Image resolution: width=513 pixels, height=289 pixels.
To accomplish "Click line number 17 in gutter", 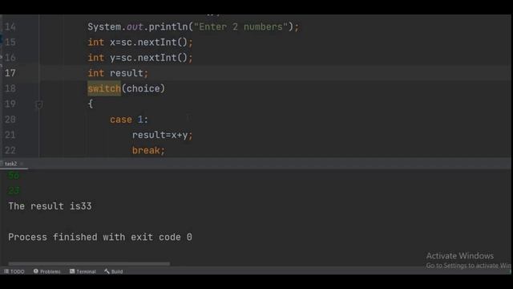I will 10,73.
